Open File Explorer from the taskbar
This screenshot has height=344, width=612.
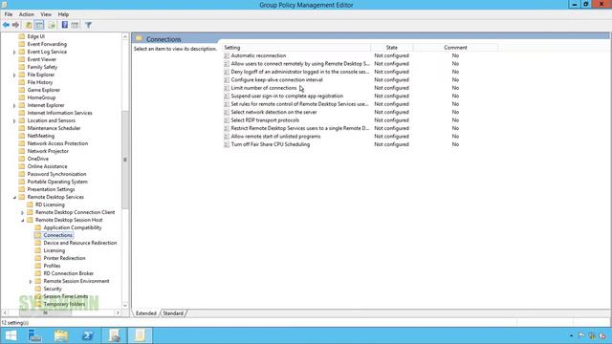click(x=61, y=335)
